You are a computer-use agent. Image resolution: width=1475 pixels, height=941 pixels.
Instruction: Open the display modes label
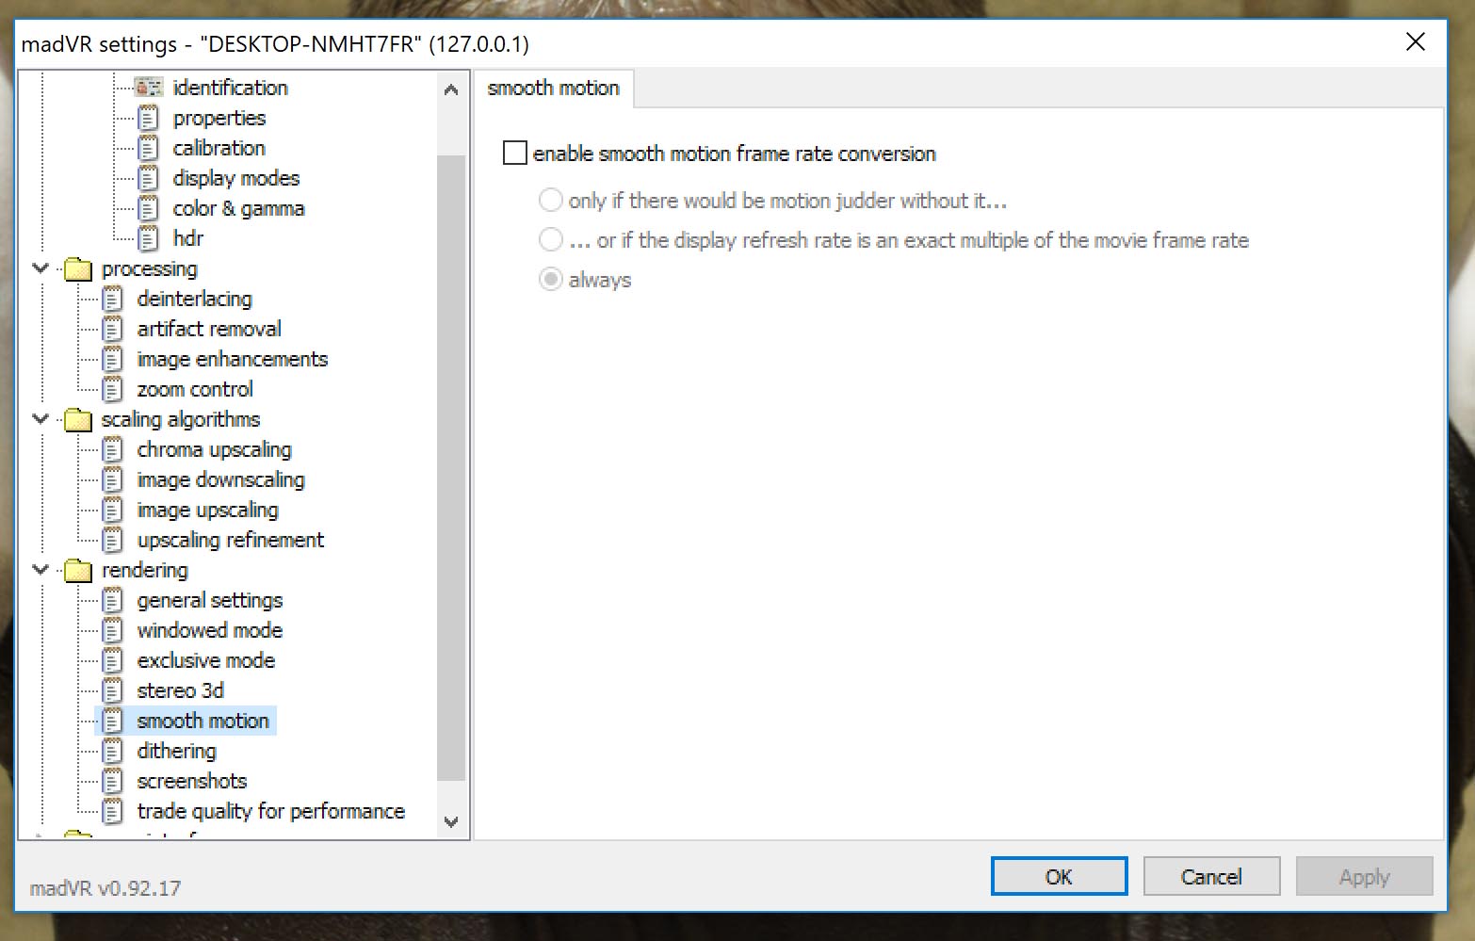236,178
